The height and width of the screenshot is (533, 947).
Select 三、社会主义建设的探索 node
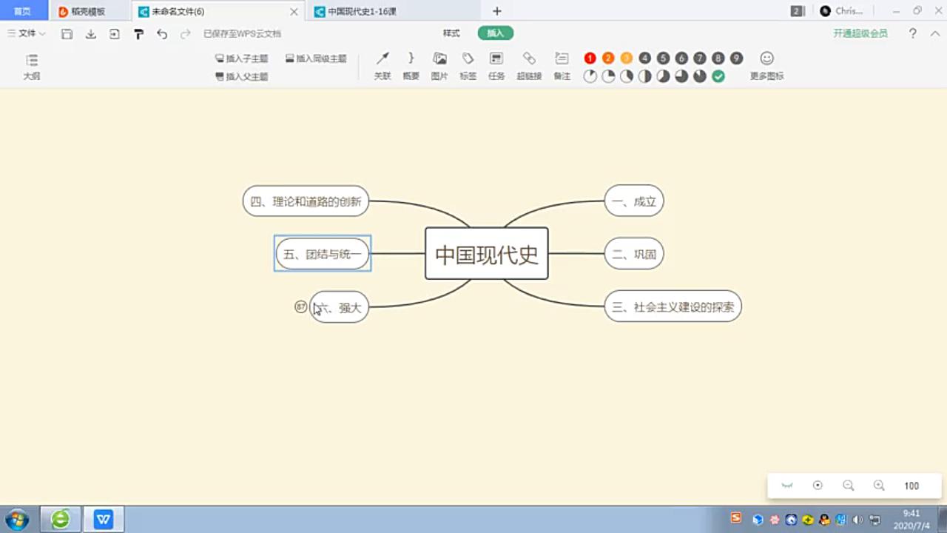click(x=673, y=306)
